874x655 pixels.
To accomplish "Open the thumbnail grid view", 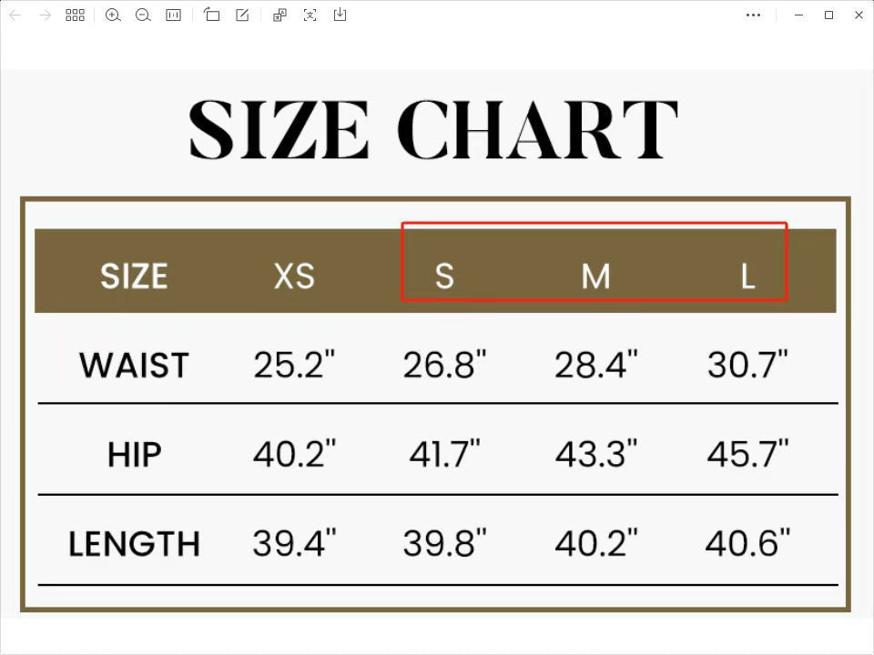I will [x=75, y=15].
